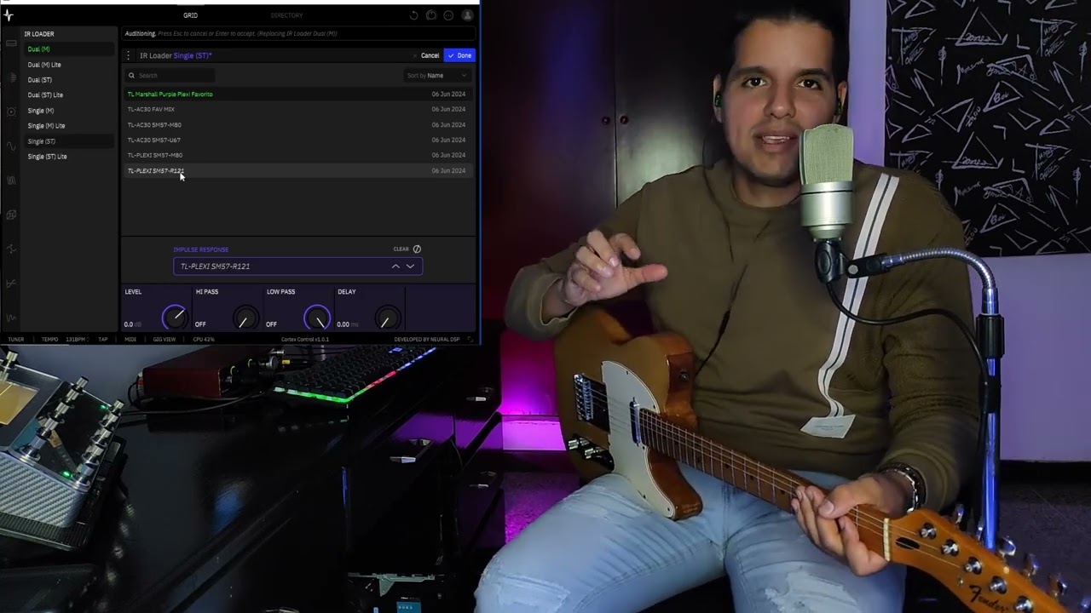Open the user profile avatar icon
This screenshot has height=613, width=1091.
[x=467, y=15]
